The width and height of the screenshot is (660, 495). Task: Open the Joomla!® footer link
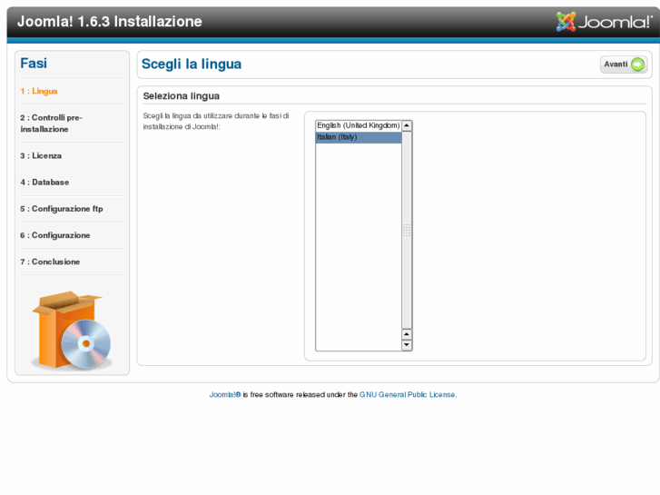click(225, 395)
